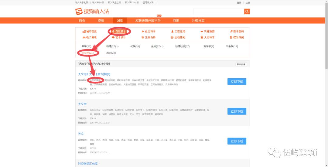Open the 社会科学 category
Viewport: 328px width, 167px height.
149,31
